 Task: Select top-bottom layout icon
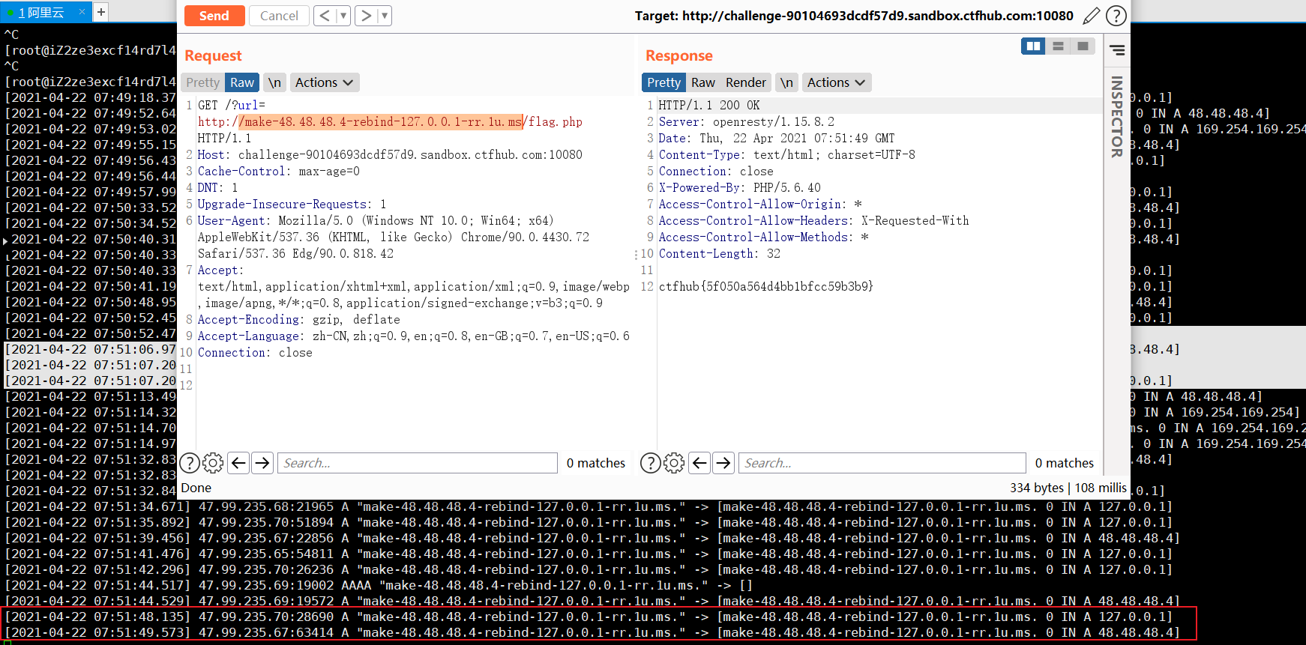[1058, 46]
